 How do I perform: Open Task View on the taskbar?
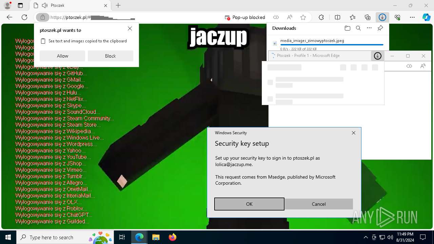pos(122,237)
